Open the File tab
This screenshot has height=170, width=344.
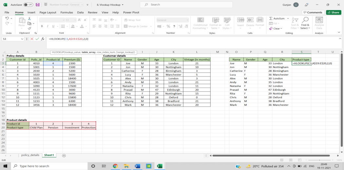[7, 12]
